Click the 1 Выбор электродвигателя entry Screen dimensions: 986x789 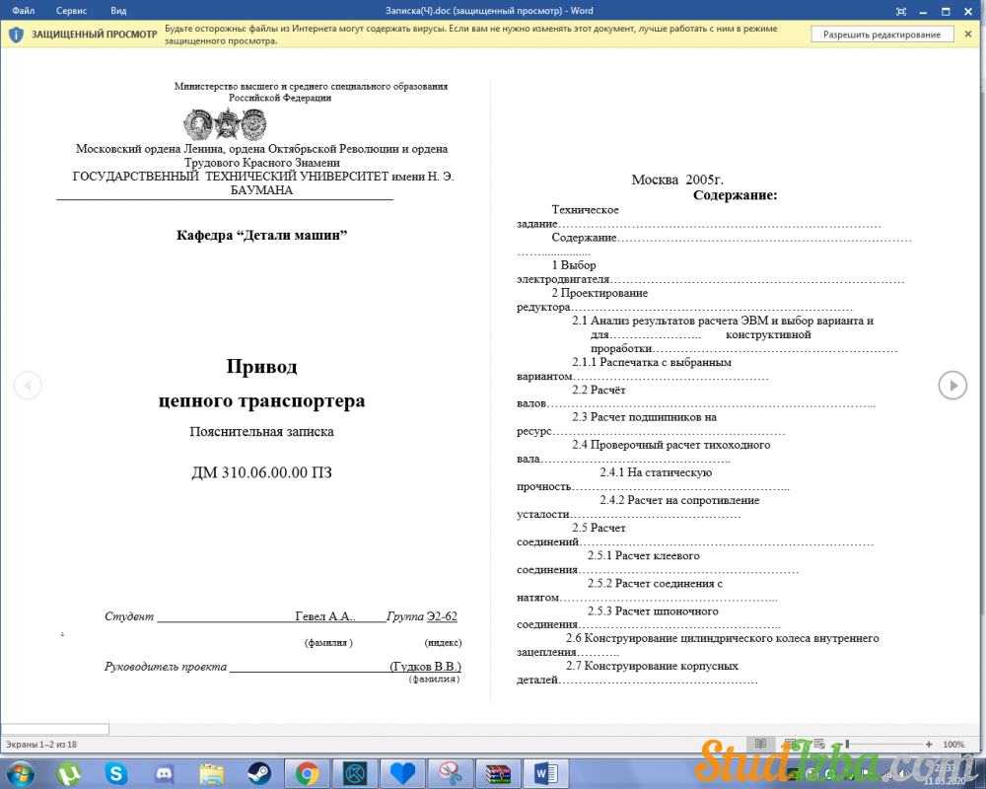[x=710, y=272]
